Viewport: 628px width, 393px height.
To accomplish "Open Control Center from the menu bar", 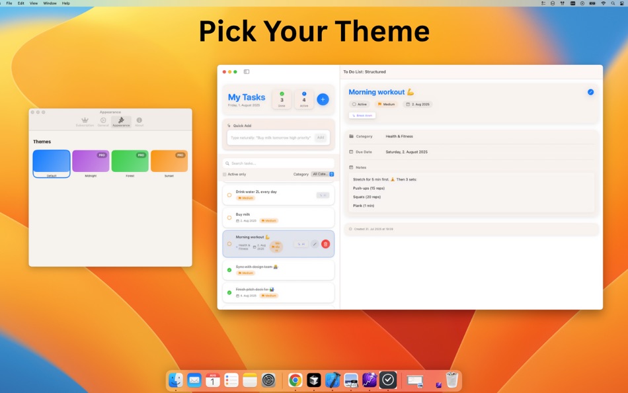I will pos(623,3).
